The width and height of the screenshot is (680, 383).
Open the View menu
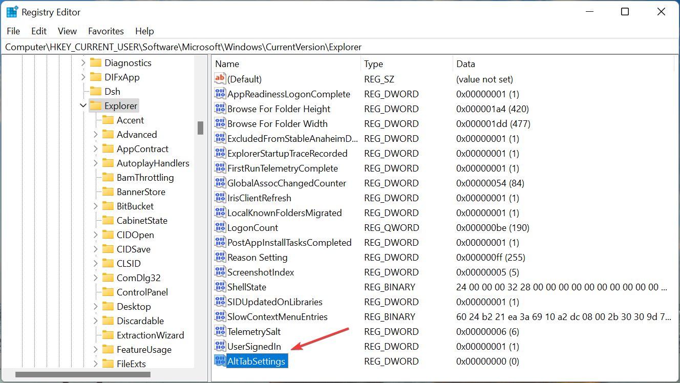click(x=67, y=31)
